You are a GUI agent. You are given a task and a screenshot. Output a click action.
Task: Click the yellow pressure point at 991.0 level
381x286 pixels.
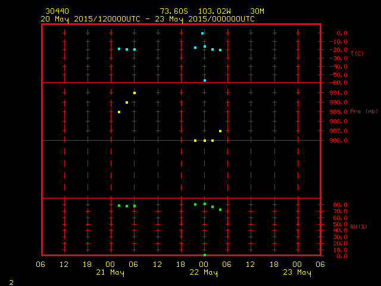135,93
